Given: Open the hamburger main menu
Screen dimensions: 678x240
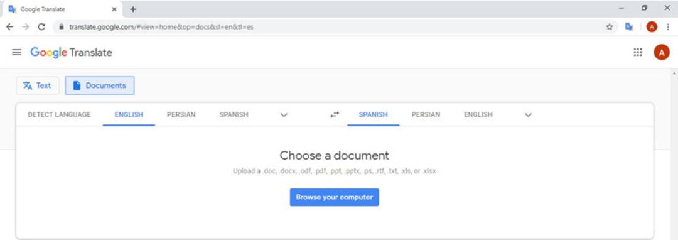Looking at the screenshot, I should pos(16,52).
